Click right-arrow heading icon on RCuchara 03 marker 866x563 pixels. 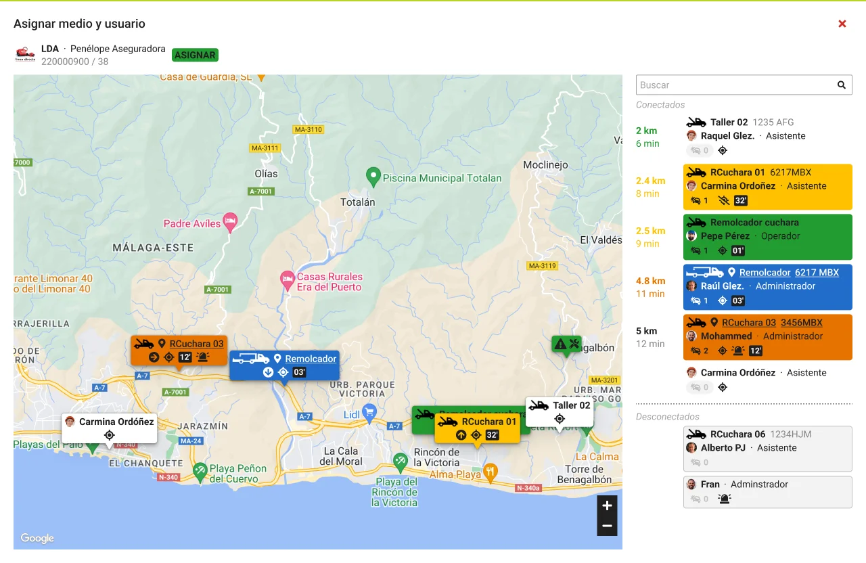click(154, 357)
